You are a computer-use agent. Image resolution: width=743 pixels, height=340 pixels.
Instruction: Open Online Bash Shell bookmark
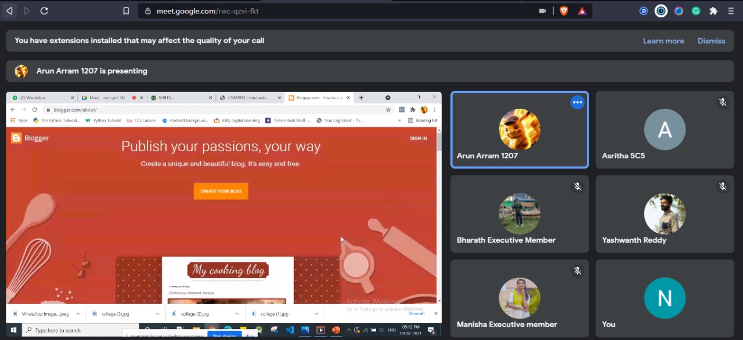point(288,120)
